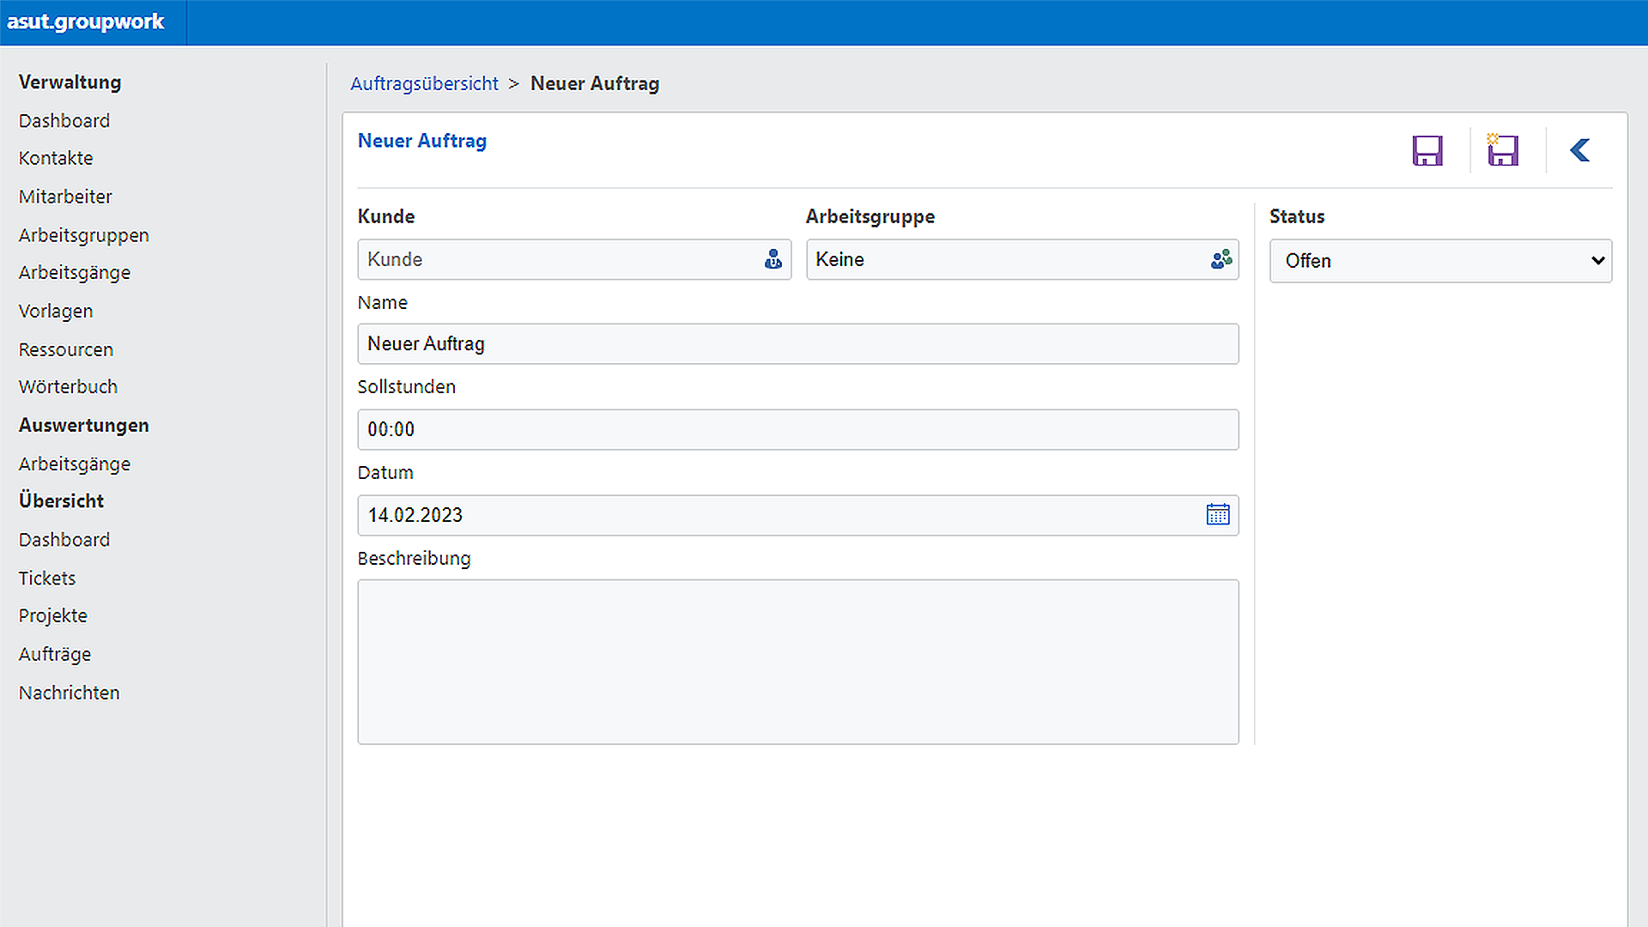This screenshot has height=927, width=1648.
Task: Open Arbeitsgruppen in the sidebar
Action: point(84,235)
